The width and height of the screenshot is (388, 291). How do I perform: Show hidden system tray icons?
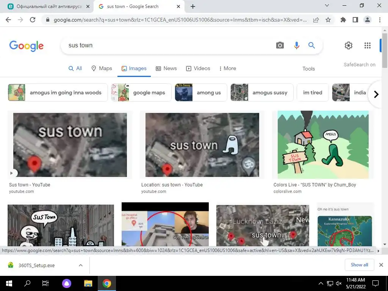point(321,283)
